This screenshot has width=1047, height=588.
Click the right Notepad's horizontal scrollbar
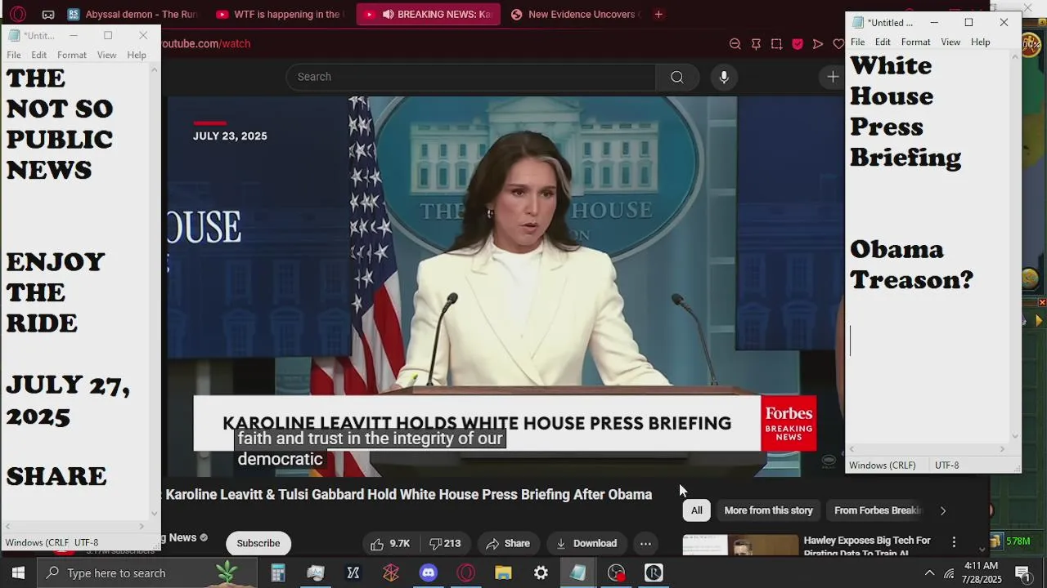point(928,449)
